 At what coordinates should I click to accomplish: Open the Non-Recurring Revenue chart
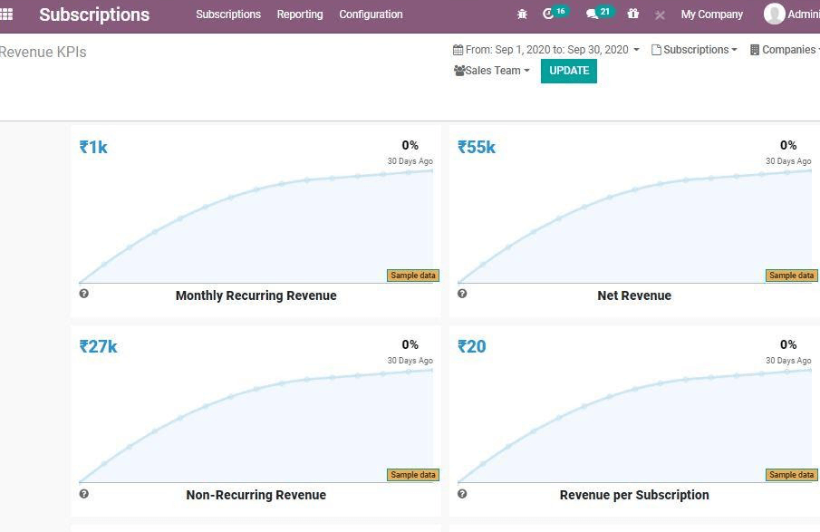pos(256,426)
